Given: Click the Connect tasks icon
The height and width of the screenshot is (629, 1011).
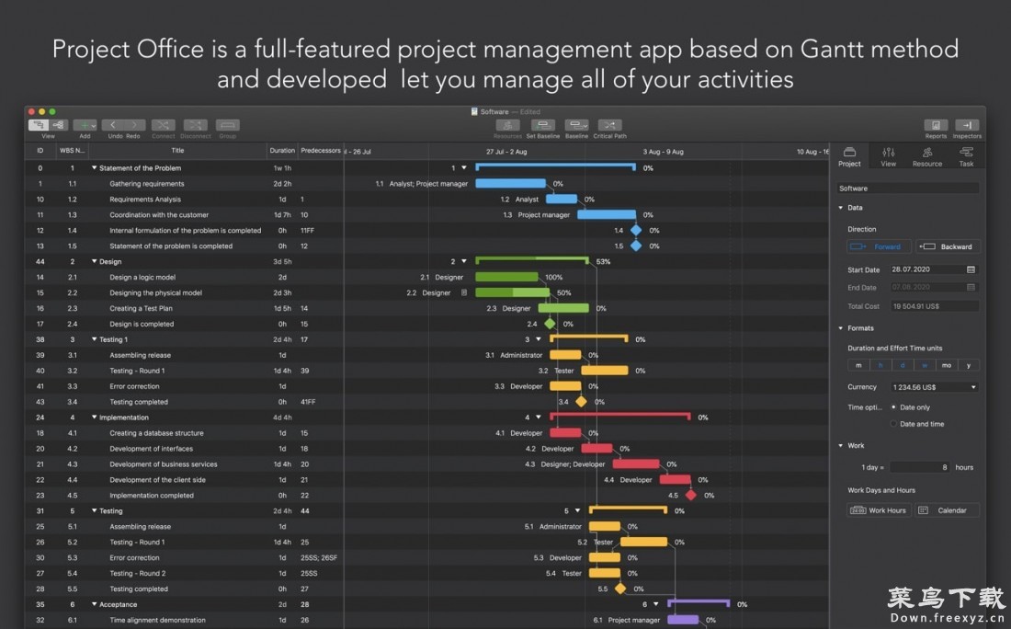Looking at the screenshot, I should pyautogui.click(x=163, y=125).
